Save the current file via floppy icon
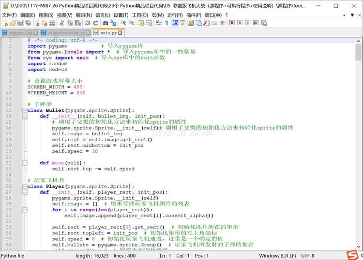This screenshot has height=260, width=363. tap(20, 23)
